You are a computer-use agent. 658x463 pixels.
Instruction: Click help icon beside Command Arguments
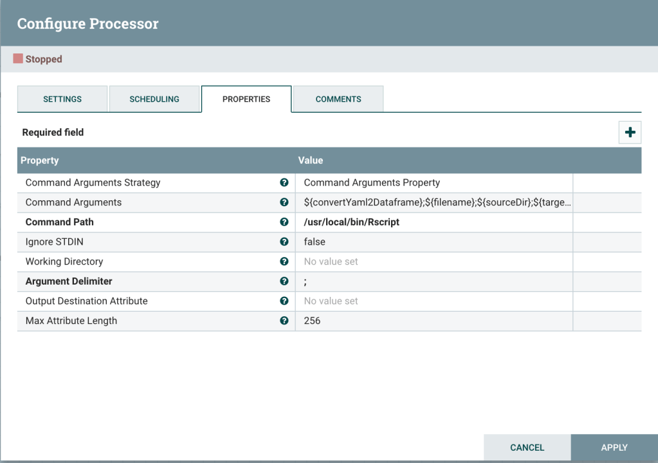coord(284,202)
